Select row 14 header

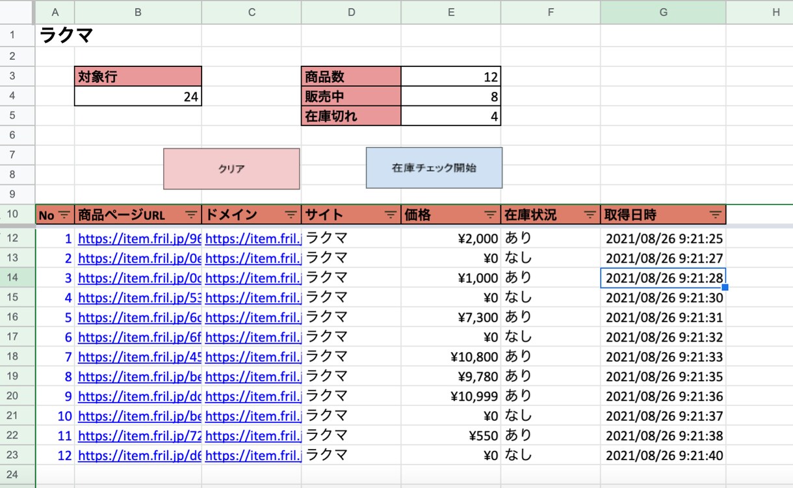coord(18,278)
